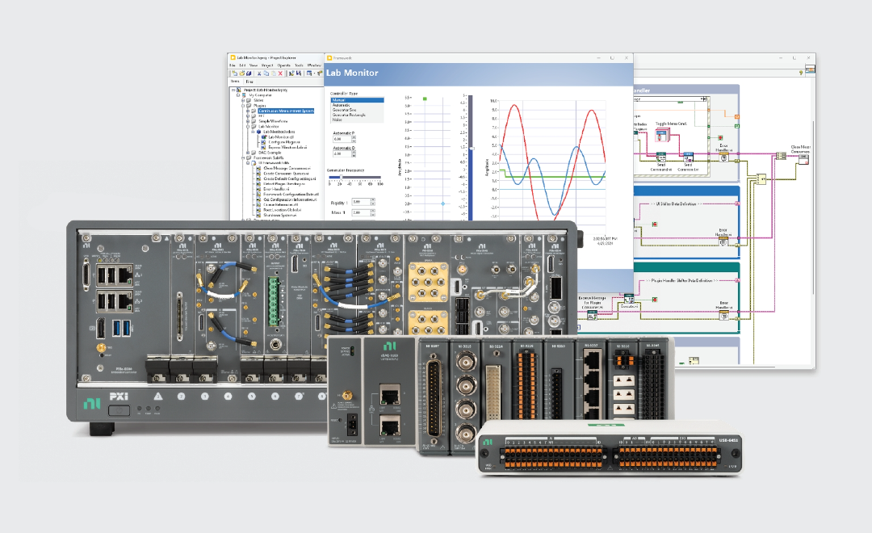Select Detect Plugin Directory.vi in the tree
872x533 pixels.
pyautogui.click(x=284, y=183)
